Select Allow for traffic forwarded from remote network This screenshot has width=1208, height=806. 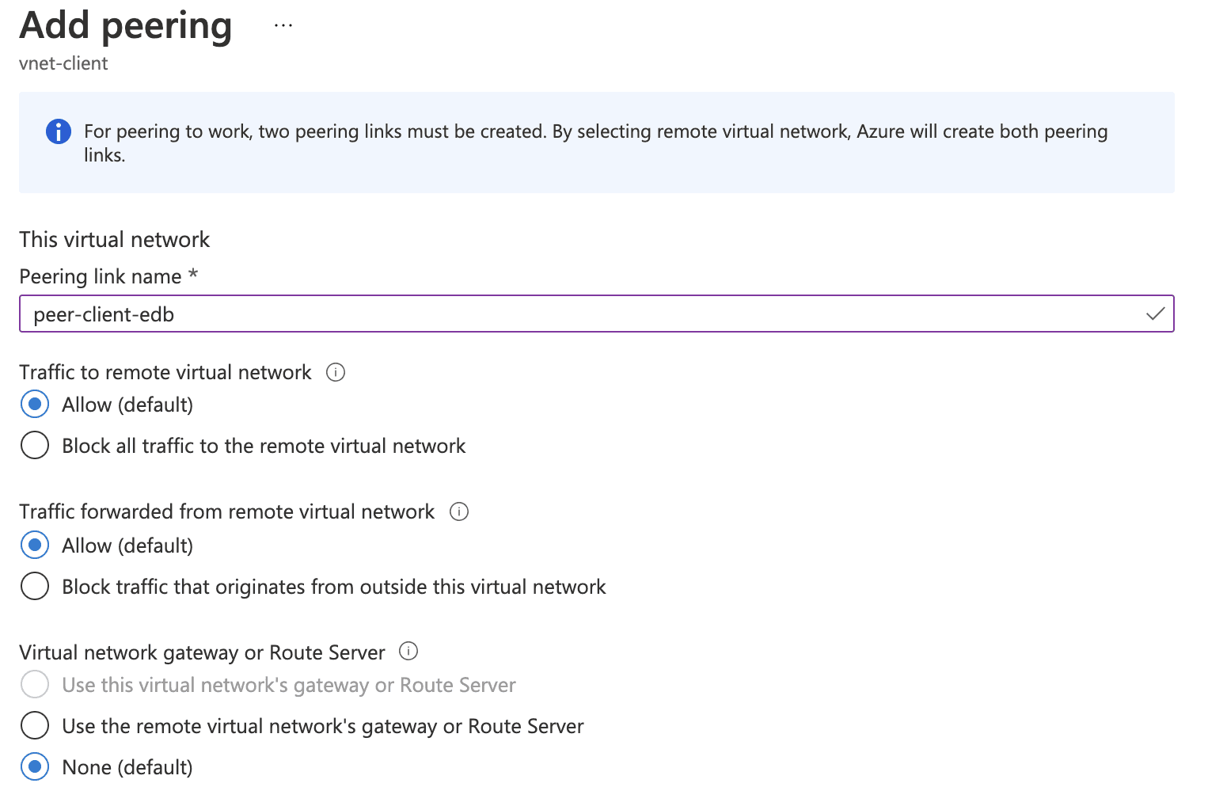tap(35, 545)
